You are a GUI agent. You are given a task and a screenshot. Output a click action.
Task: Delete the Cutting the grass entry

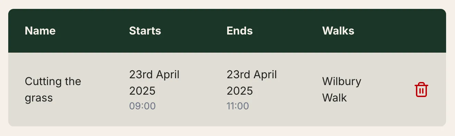[x=421, y=90]
